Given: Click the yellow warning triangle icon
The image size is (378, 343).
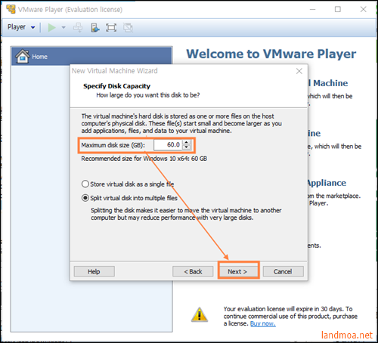Looking at the screenshot, I should [x=200, y=314].
